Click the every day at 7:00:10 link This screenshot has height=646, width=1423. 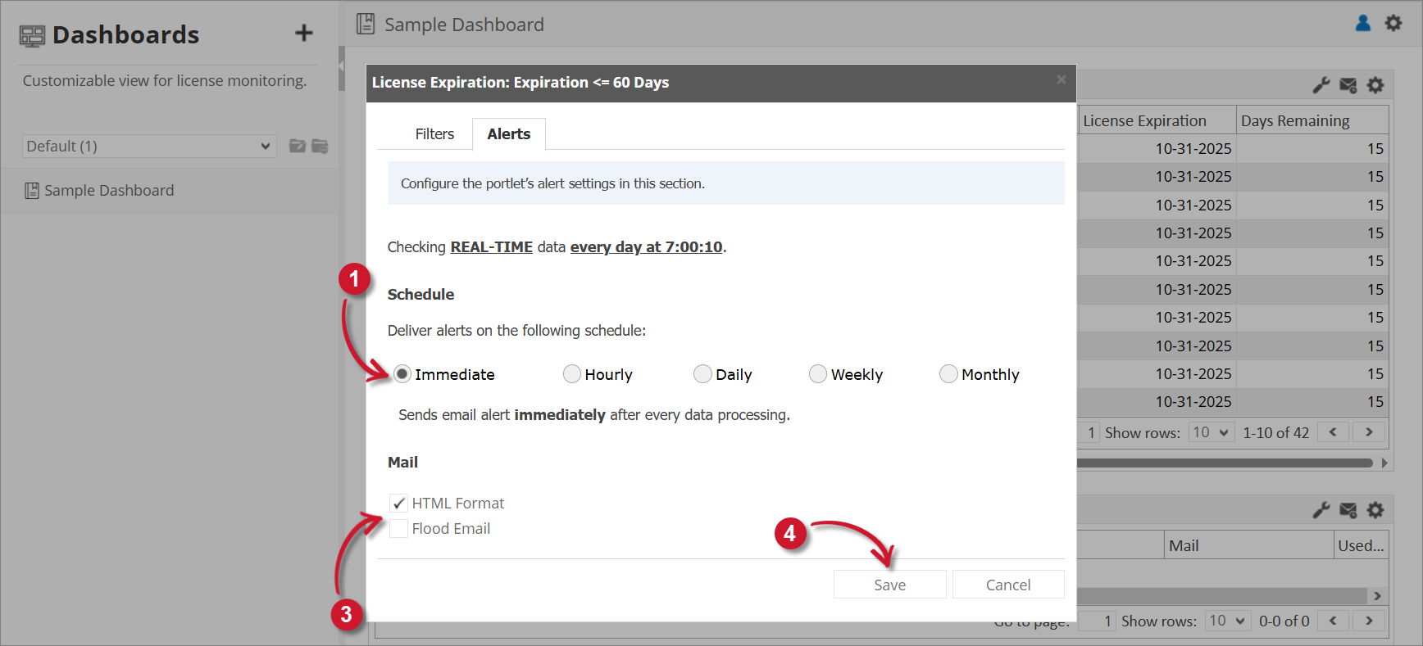[x=647, y=247]
